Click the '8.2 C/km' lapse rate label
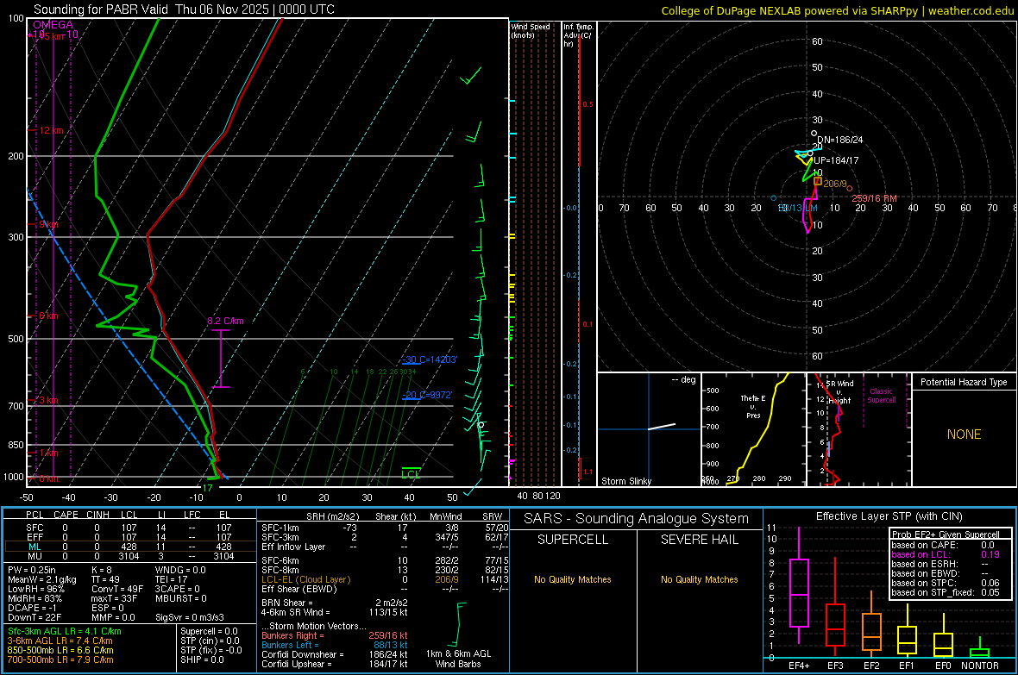Image resolution: width=1018 pixels, height=675 pixels. 225,321
